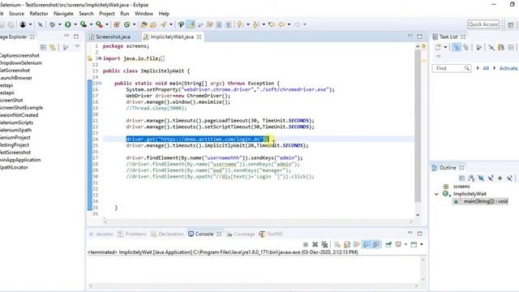The height and width of the screenshot is (292, 519).
Task: Click the Collapse All icon in Package Explorer
Action: tap(43, 47)
